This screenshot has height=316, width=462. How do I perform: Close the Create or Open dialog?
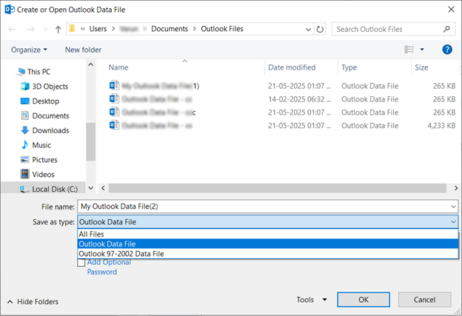tap(451, 10)
